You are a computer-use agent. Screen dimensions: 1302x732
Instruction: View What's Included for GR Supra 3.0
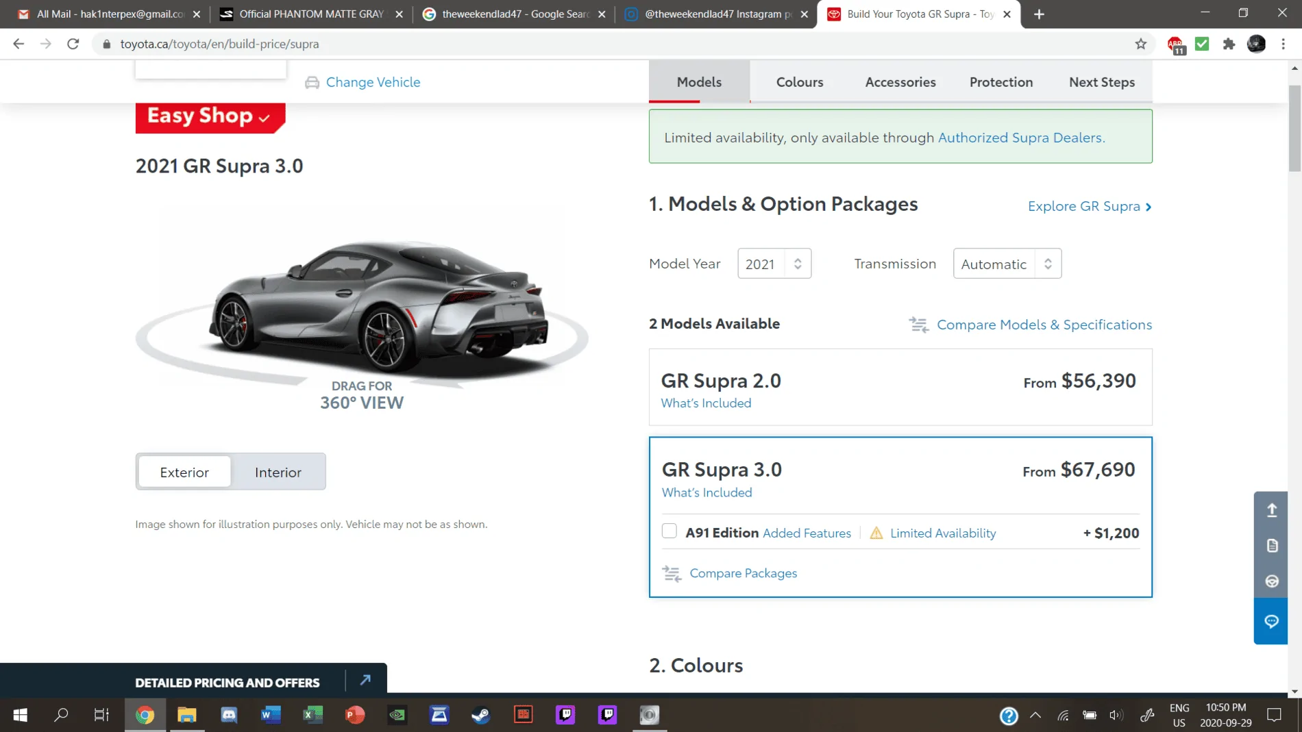(707, 492)
